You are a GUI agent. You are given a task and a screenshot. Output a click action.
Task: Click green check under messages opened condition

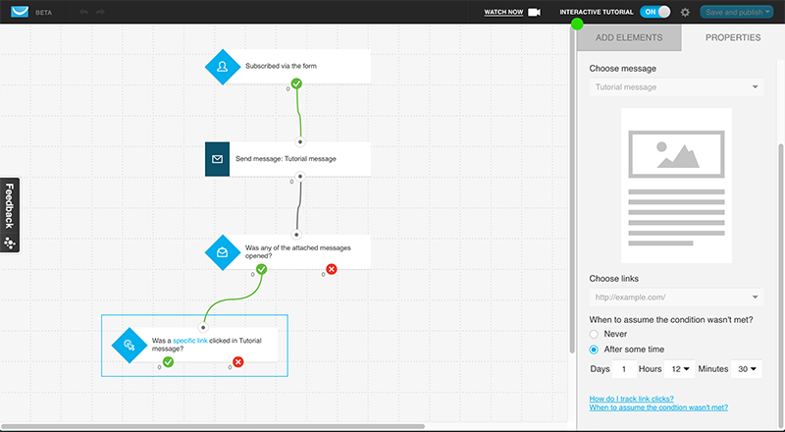pyautogui.click(x=261, y=270)
